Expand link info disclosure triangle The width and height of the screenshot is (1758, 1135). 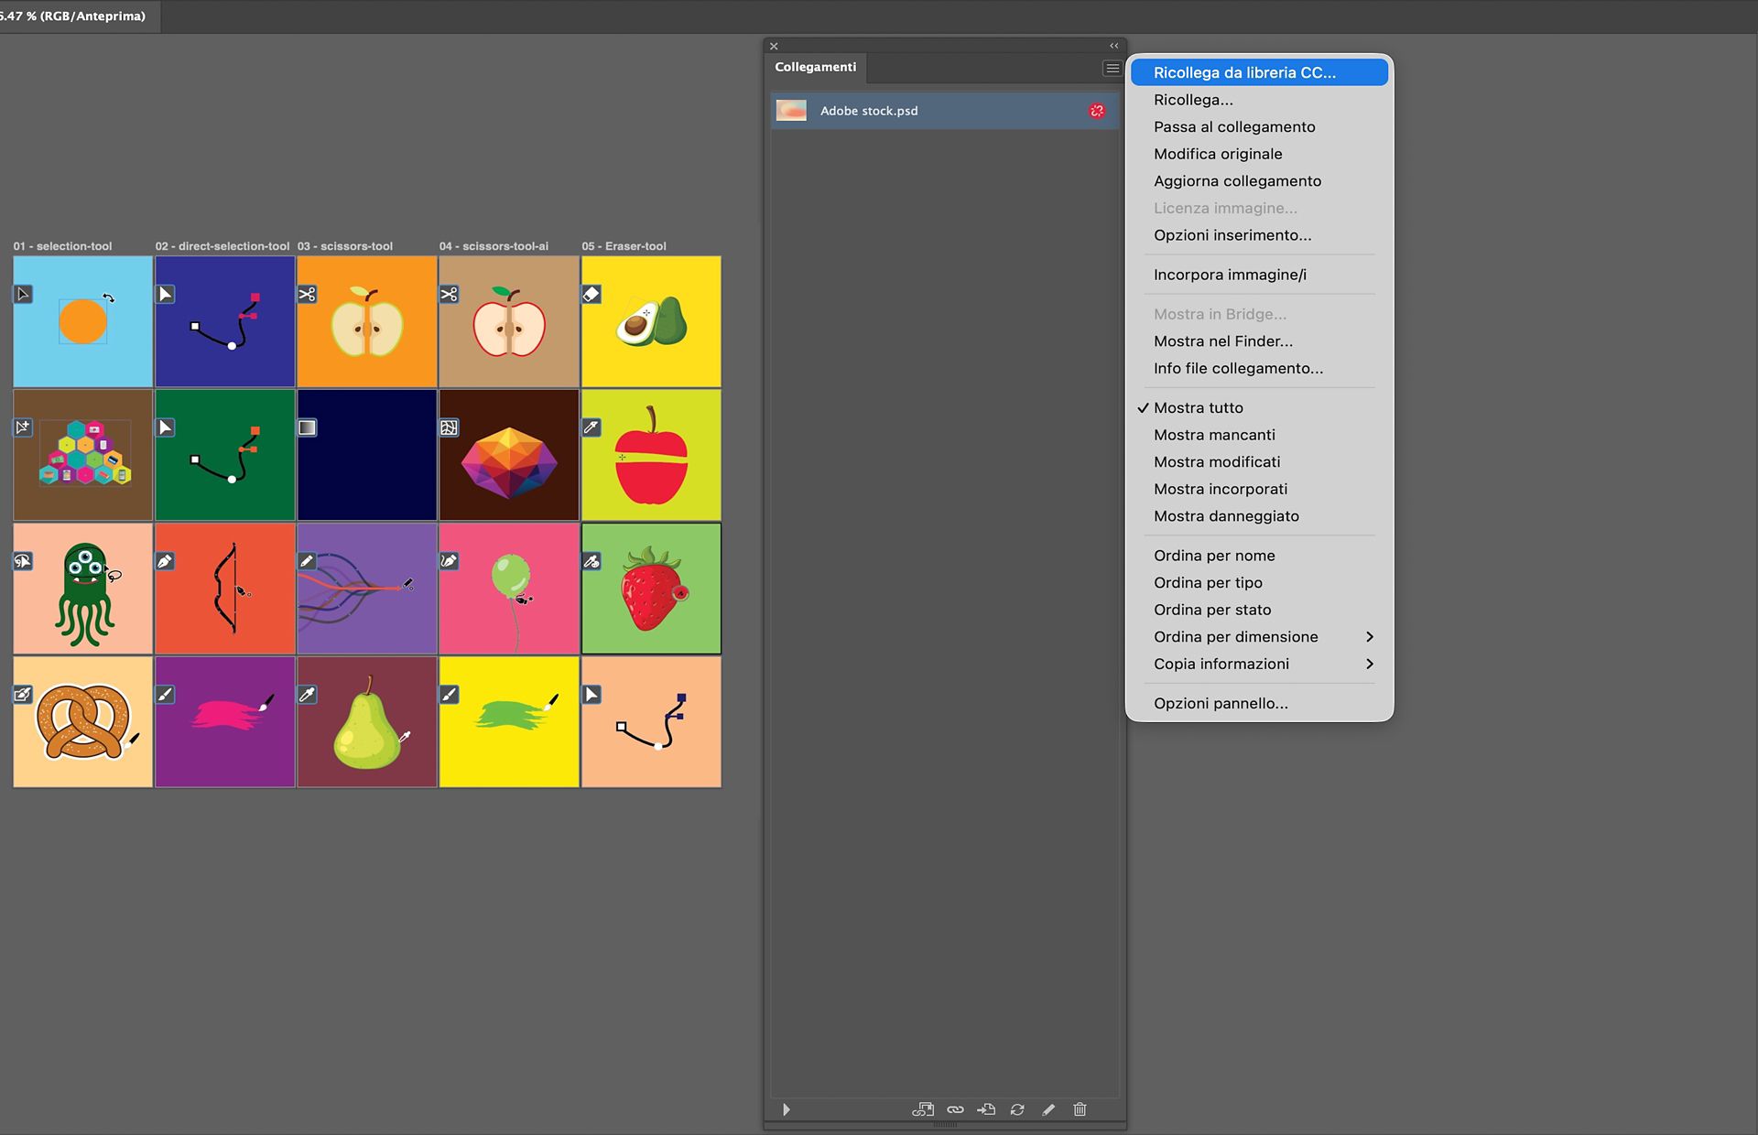pos(786,1109)
